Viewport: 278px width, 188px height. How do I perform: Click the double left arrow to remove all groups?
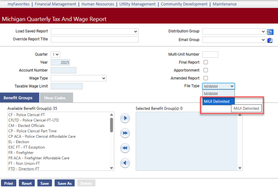click(x=125, y=148)
